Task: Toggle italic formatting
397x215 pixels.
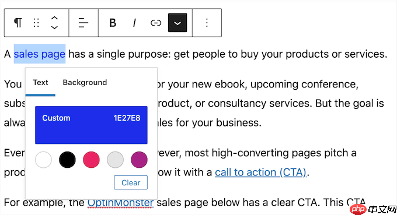Action: 134,23
